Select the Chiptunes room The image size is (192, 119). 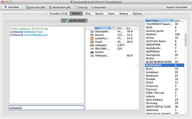(x=164, y=86)
